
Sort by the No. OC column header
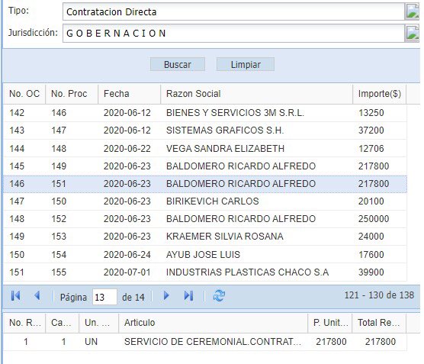click(x=24, y=94)
